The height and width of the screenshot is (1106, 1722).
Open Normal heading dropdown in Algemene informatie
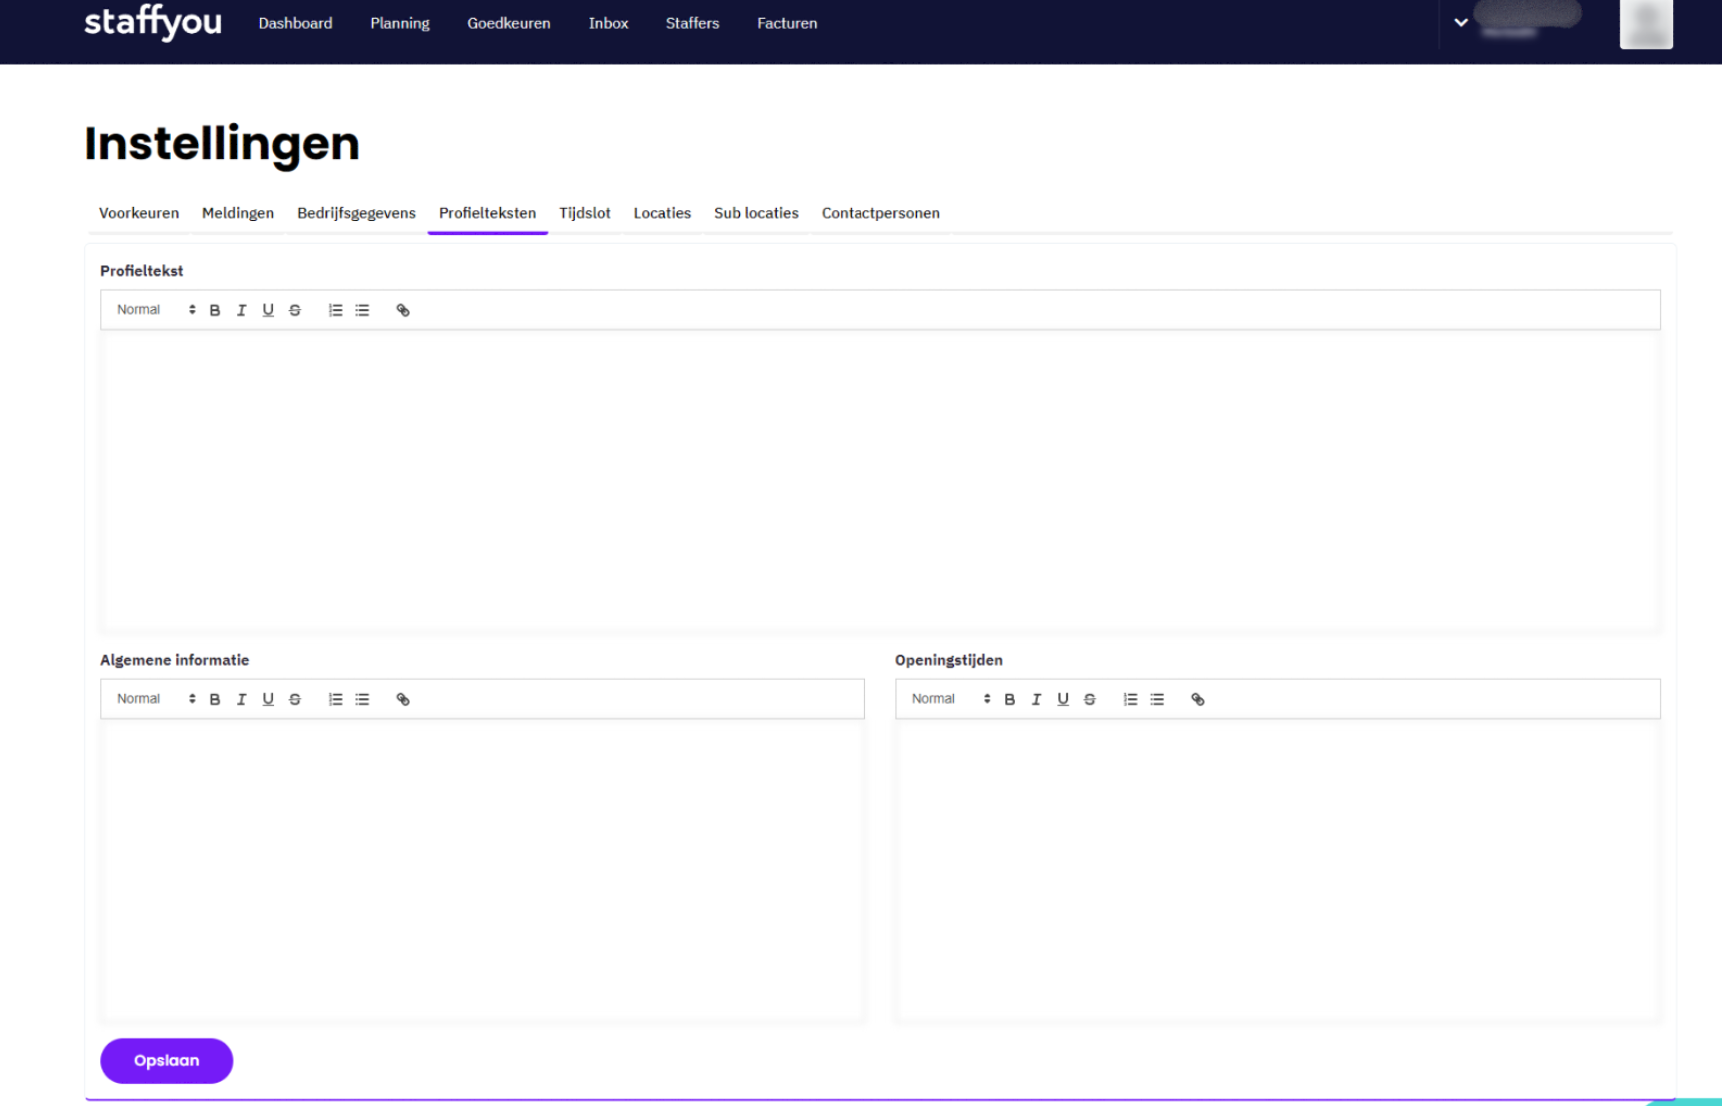tap(155, 699)
